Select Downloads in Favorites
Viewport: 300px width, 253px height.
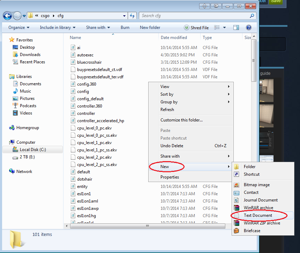[27, 55]
